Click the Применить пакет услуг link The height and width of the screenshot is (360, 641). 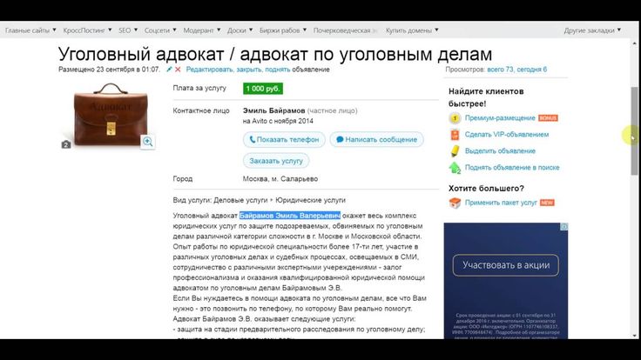pyautogui.click(x=501, y=203)
